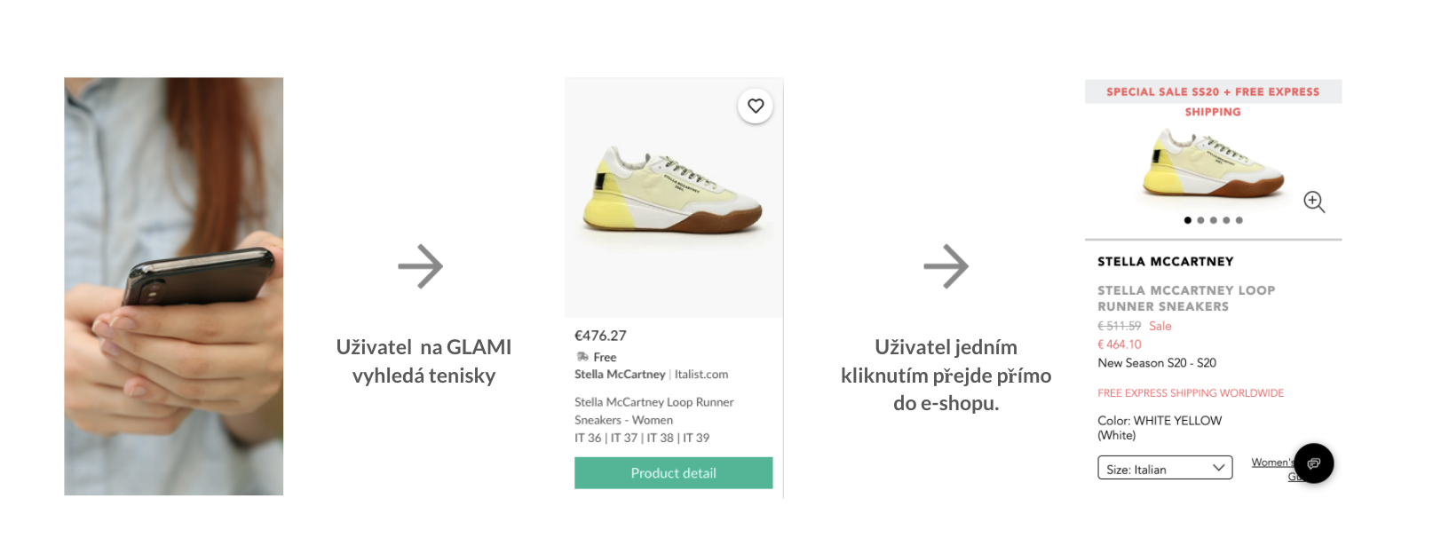Click the photo of woman holding phone

tap(174, 286)
